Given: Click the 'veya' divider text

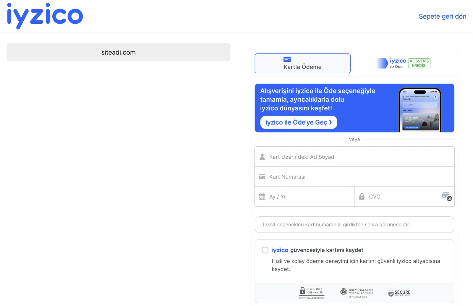Looking at the screenshot, I should point(354,139).
